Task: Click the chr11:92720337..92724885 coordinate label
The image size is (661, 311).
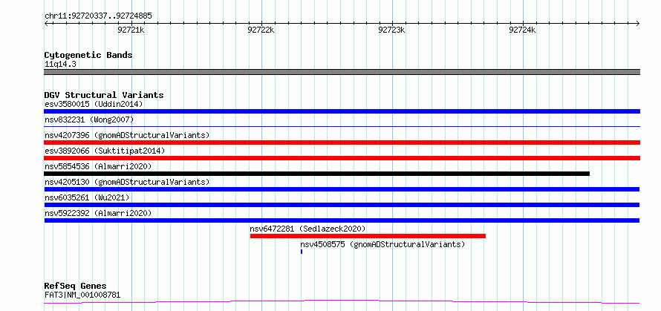Action: pyautogui.click(x=98, y=16)
